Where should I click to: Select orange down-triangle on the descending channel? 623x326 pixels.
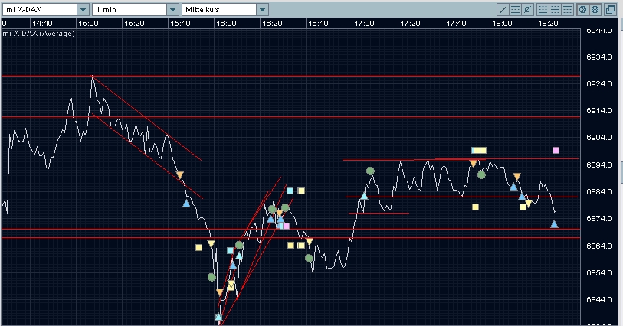tap(180, 175)
